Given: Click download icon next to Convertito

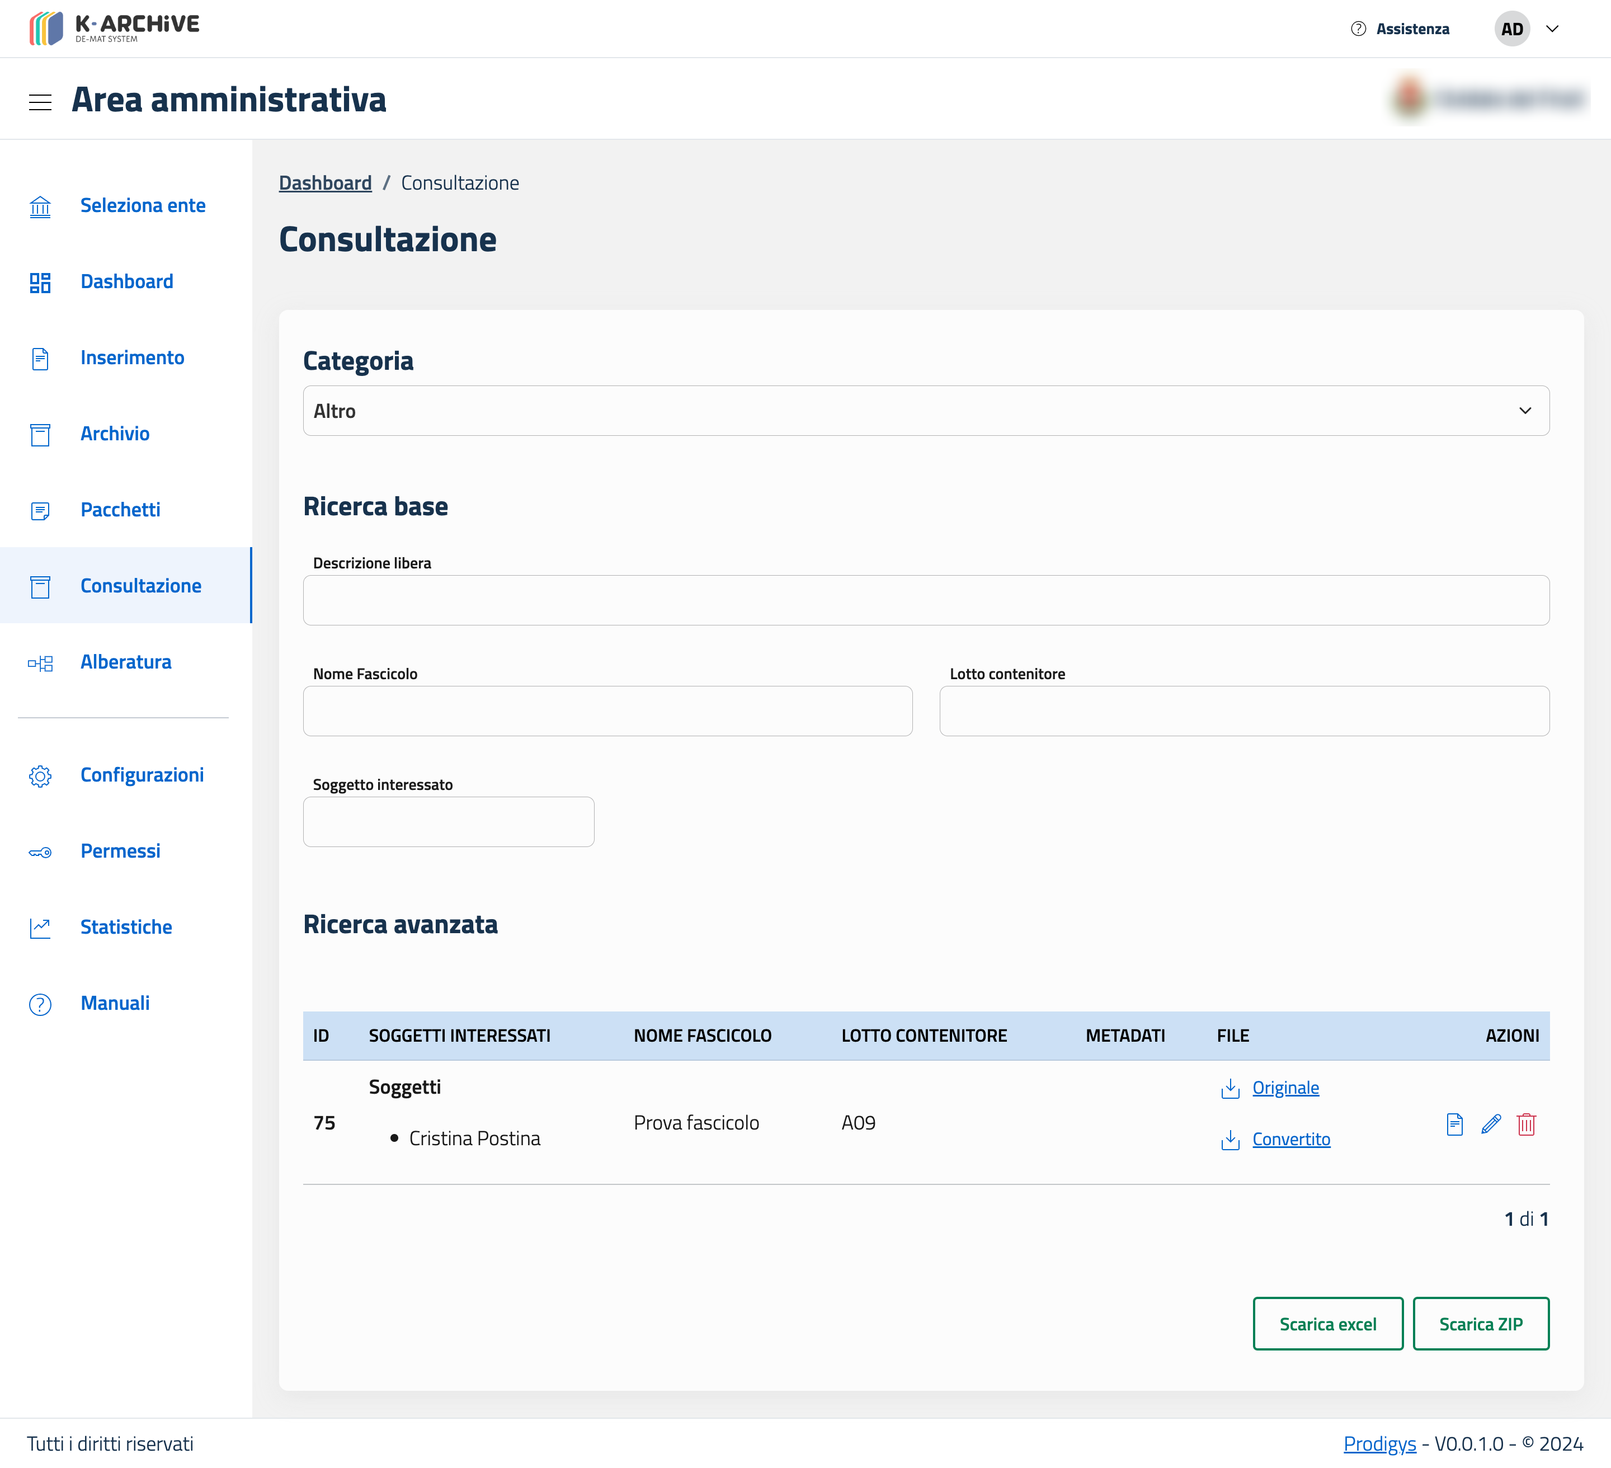Looking at the screenshot, I should pos(1230,1140).
